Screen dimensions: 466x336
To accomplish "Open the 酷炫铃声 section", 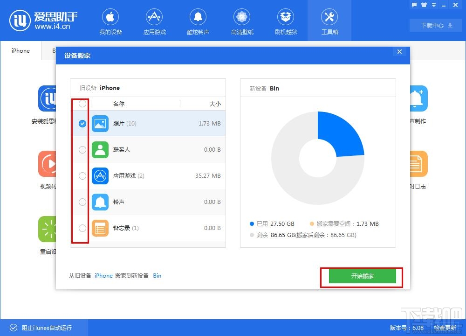I will [x=198, y=21].
